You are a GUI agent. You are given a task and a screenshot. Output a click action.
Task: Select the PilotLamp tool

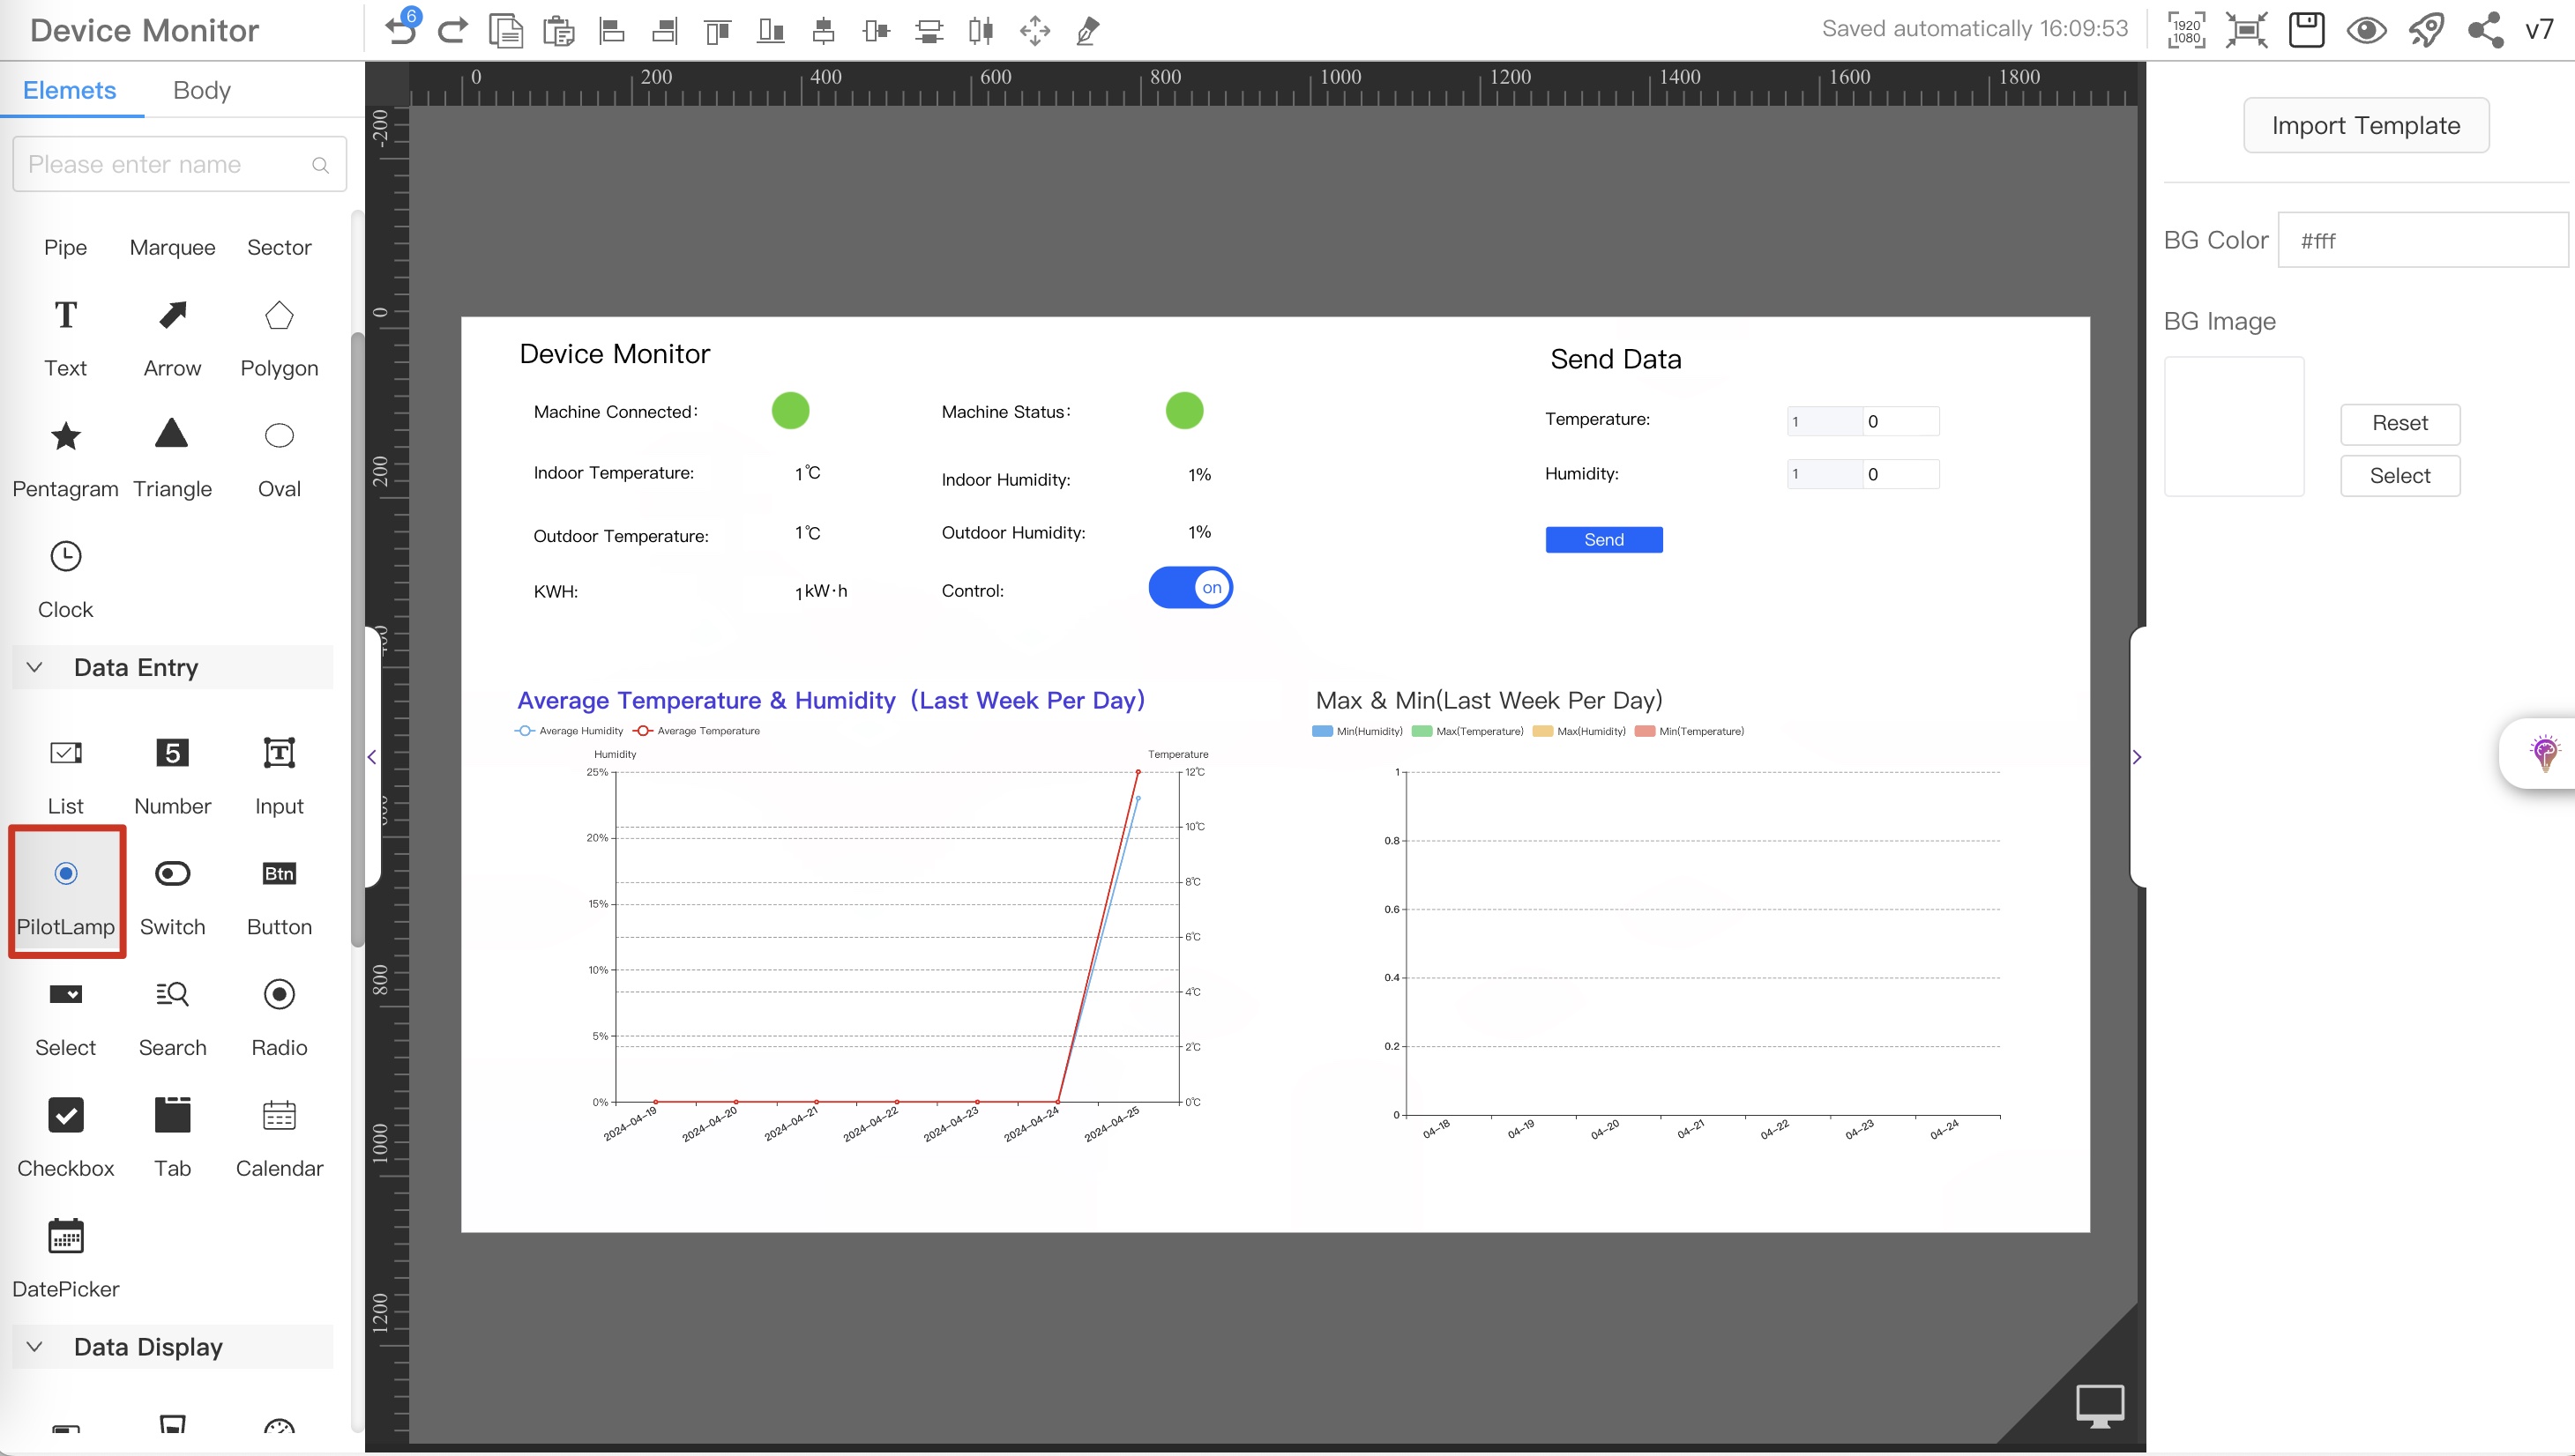click(x=65, y=892)
